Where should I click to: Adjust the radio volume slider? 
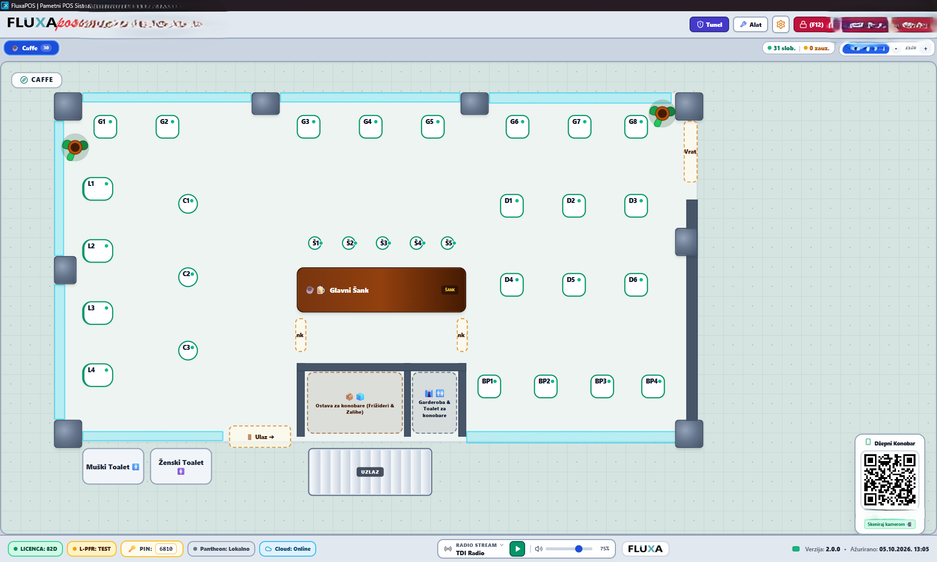point(569,549)
